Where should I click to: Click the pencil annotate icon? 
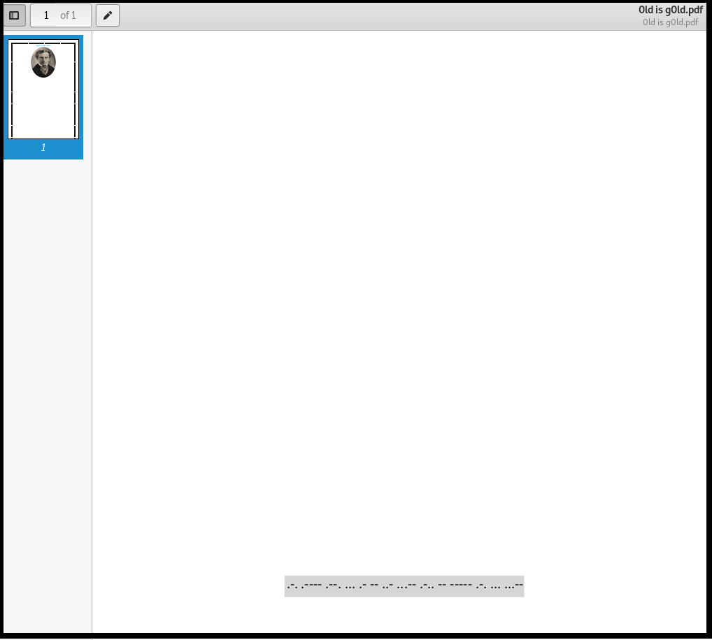point(107,15)
